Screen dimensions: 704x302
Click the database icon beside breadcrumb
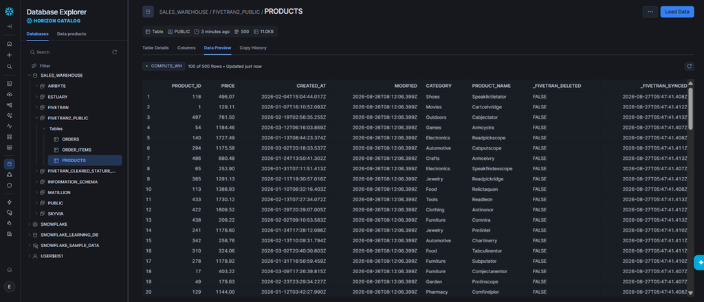(148, 12)
